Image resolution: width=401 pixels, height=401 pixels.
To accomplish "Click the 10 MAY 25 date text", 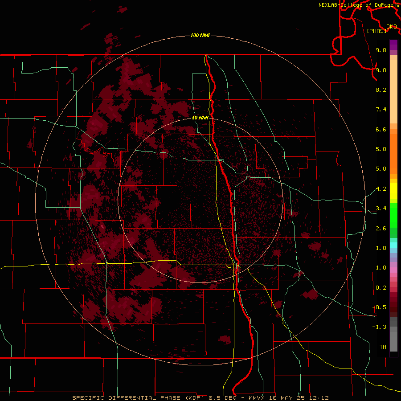I will 287,398.
